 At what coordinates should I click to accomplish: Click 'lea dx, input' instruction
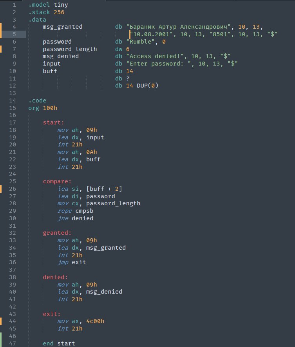coord(81,137)
